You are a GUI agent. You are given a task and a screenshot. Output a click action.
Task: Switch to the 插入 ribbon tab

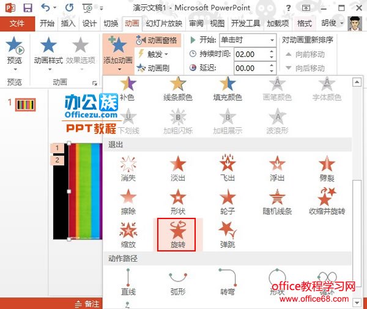pos(68,23)
